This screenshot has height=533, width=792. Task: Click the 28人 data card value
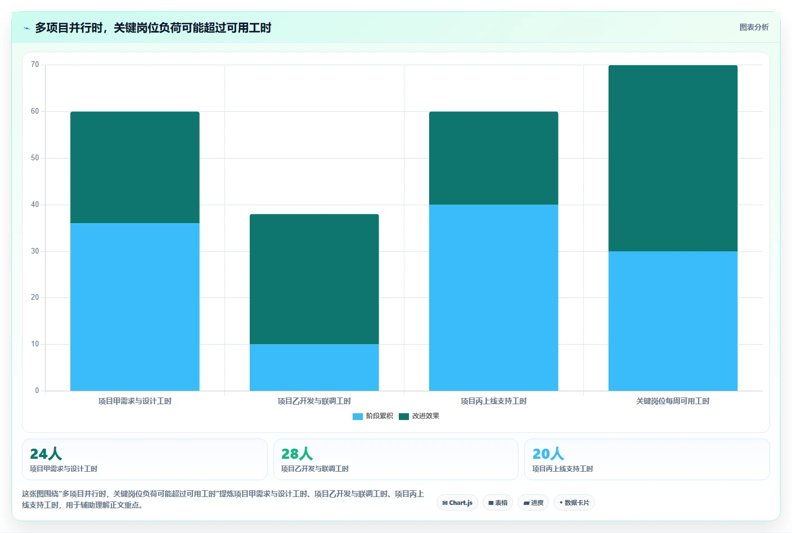(297, 454)
